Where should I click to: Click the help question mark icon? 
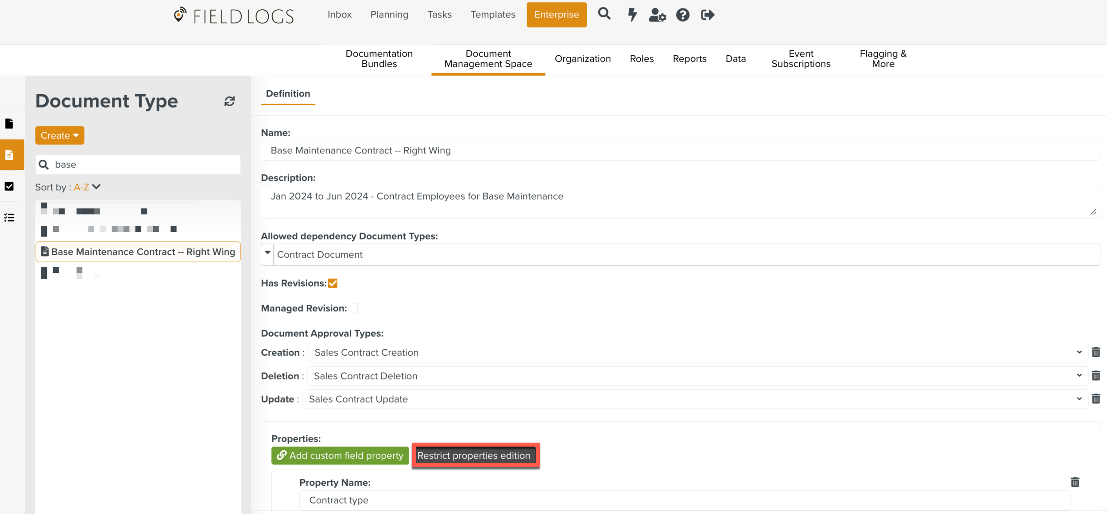(x=682, y=15)
